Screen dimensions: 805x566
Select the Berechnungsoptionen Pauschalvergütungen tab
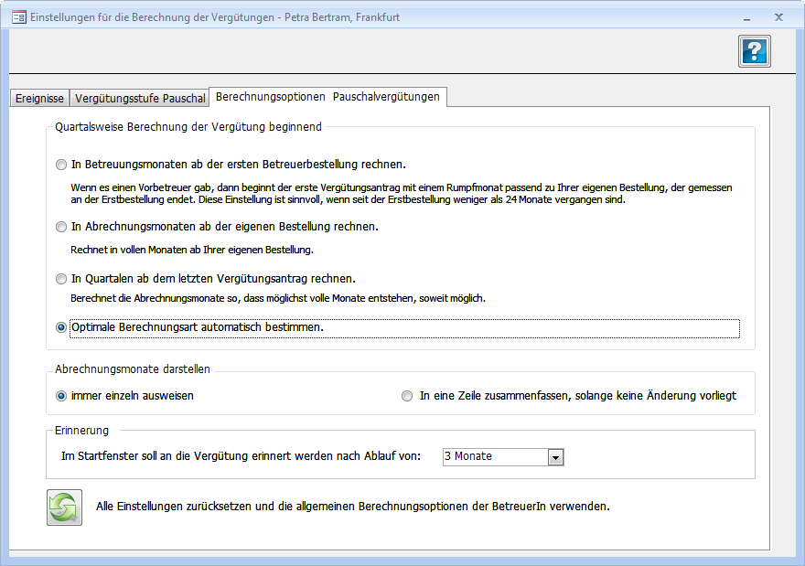327,97
